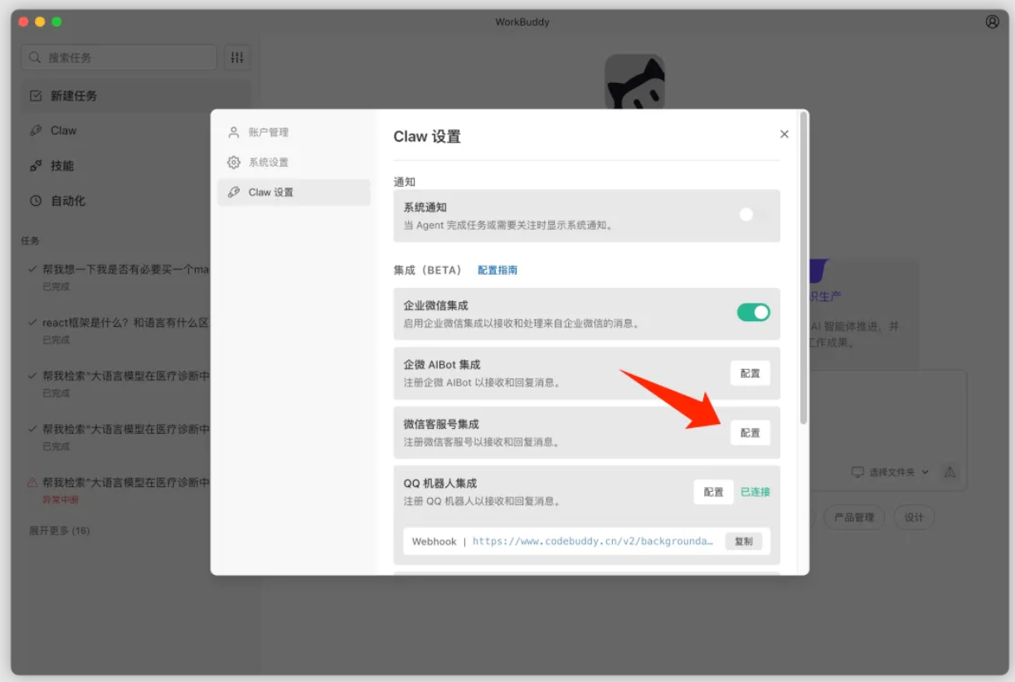Click the send paper-plane icon

coord(950,472)
